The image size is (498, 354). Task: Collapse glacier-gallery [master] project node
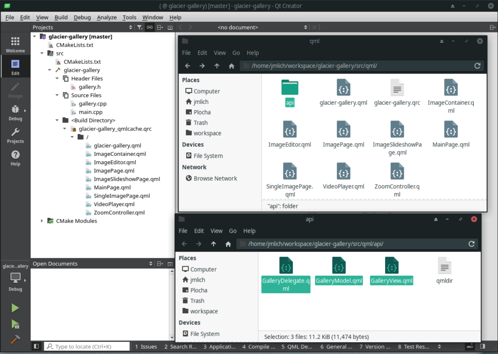(x=35, y=36)
